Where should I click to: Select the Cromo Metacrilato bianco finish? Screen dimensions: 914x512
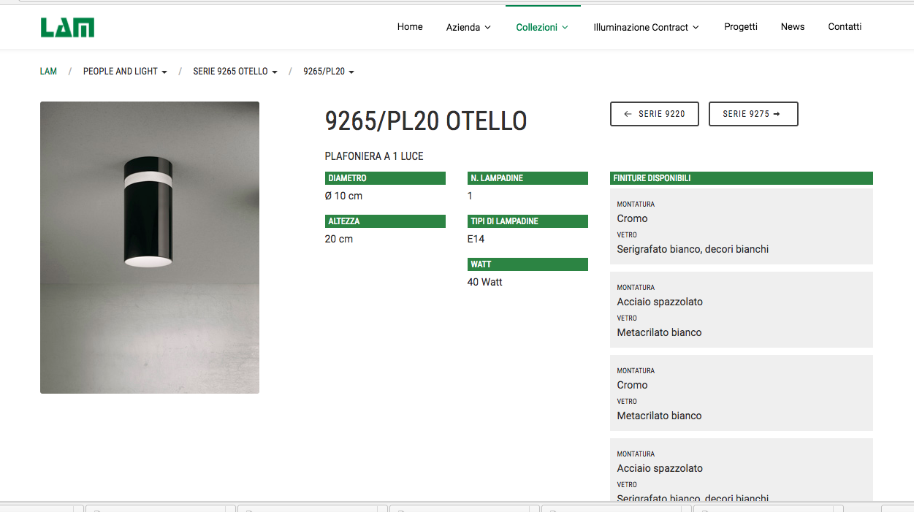click(x=741, y=393)
